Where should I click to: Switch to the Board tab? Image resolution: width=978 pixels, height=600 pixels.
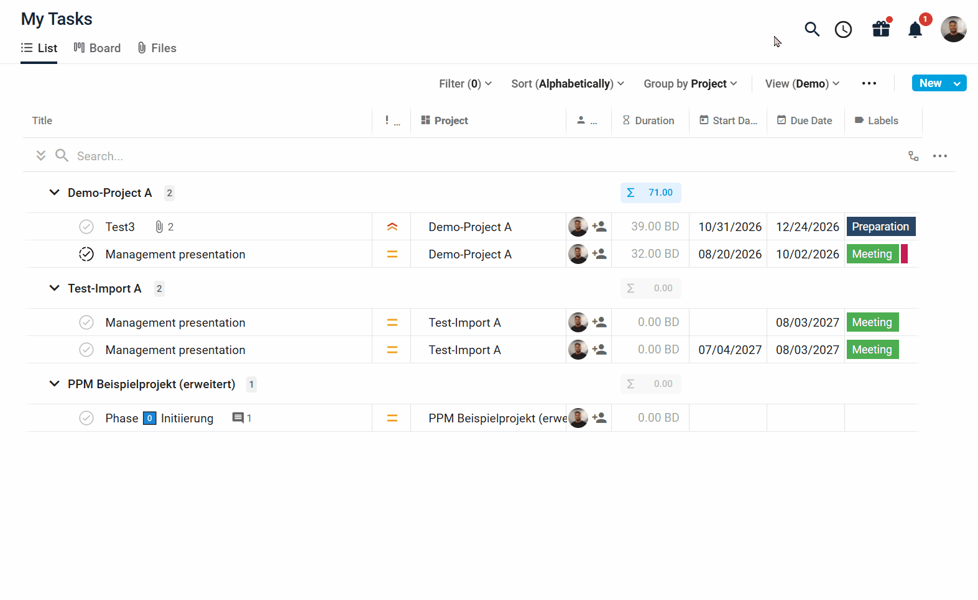[98, 48]
